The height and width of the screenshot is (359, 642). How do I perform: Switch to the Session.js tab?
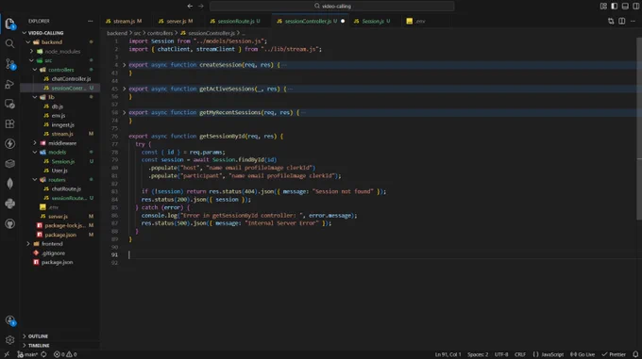tap(372, 22)
